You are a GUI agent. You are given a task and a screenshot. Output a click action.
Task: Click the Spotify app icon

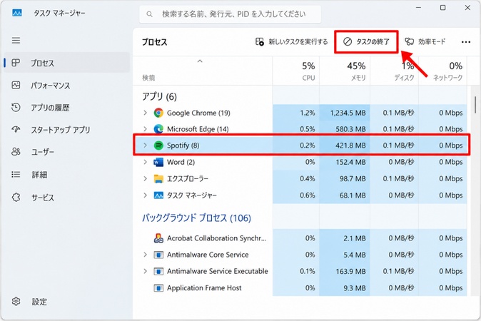(x=158, y=146)
